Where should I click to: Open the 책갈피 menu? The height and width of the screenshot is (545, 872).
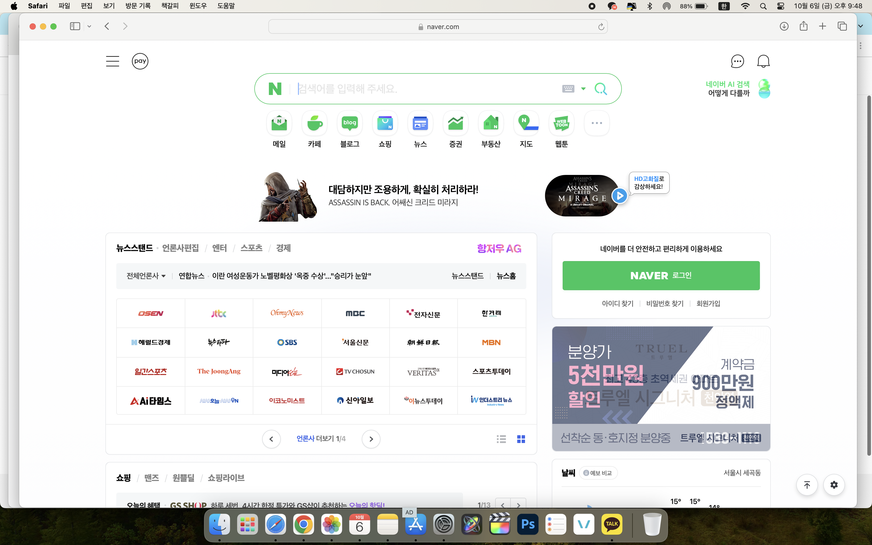[170, 6]
